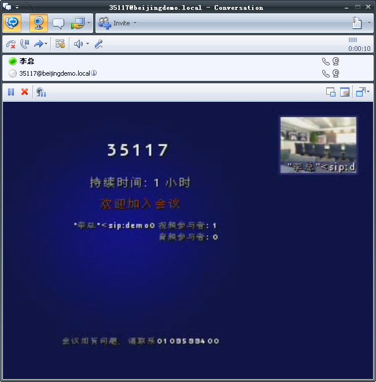Screen dimensions: 376x382
Task: Open the transfer call dropdown arrow
Action: click(46, 44)
